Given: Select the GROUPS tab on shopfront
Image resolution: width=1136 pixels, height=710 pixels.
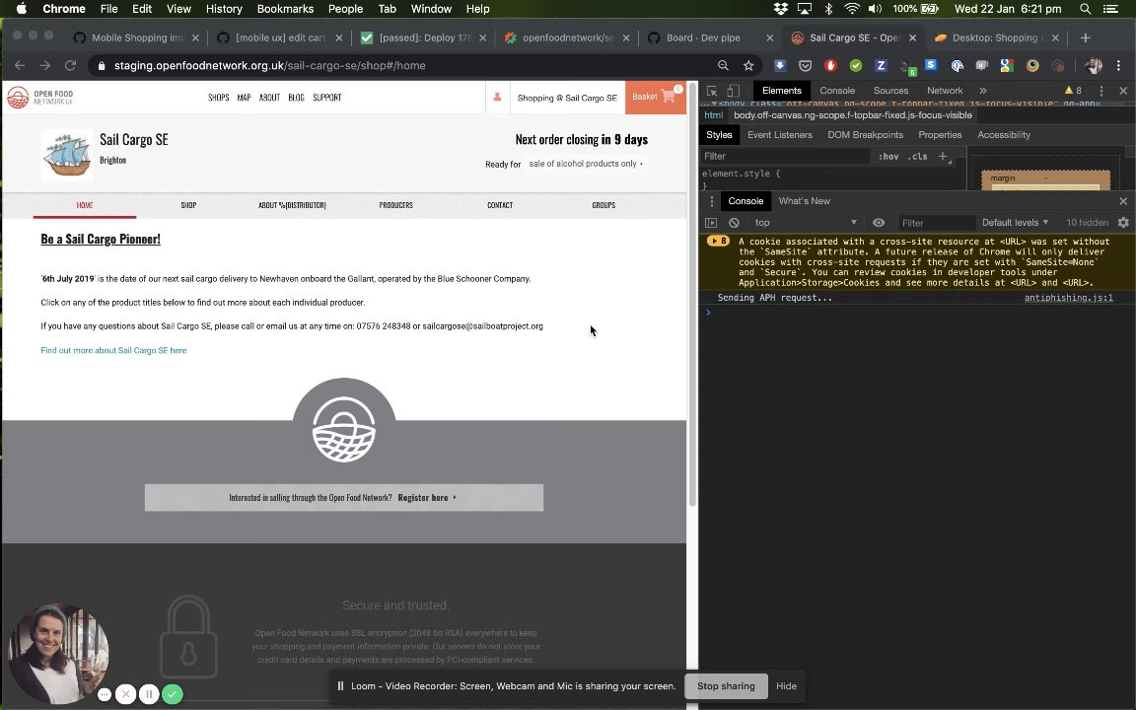Looking at the screenshot, I should click(603, 205).
